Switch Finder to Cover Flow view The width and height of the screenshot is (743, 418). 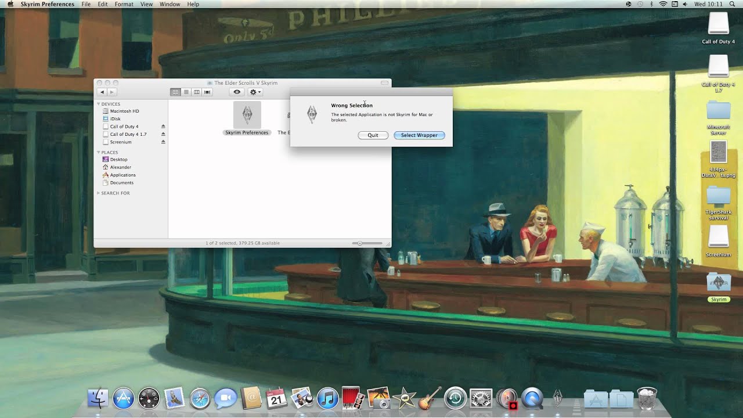(x=207, y=92)
